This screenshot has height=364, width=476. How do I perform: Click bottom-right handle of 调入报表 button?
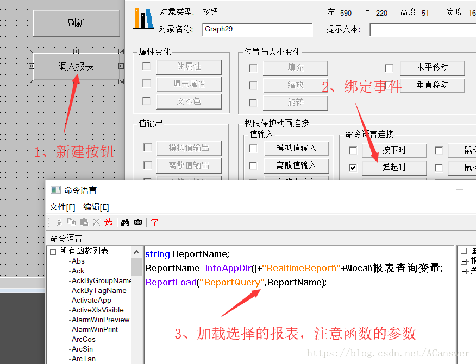[121, 81]
